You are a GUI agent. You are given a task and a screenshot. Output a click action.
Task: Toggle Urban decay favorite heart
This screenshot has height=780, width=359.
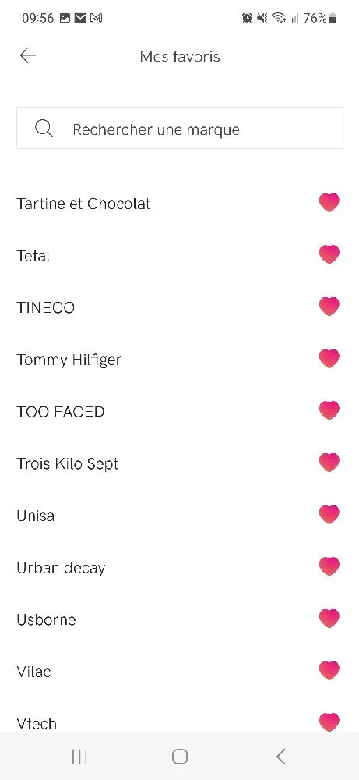329,566
